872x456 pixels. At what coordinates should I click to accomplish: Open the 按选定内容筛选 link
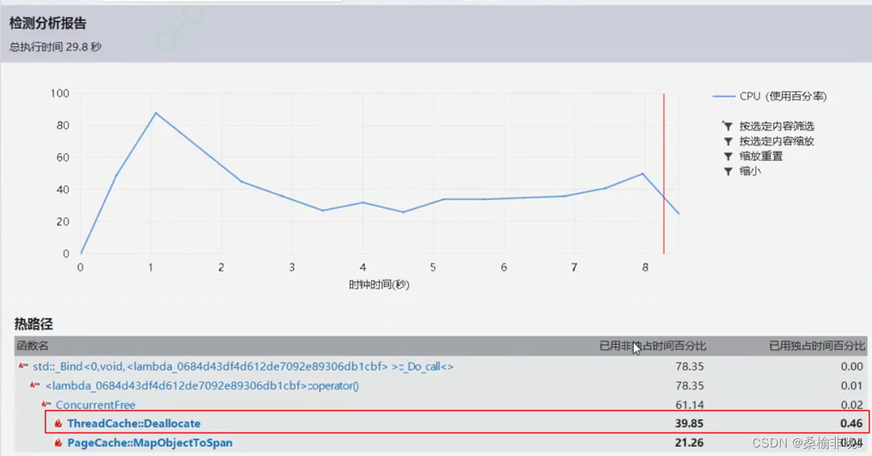click(x=776, y=126)
